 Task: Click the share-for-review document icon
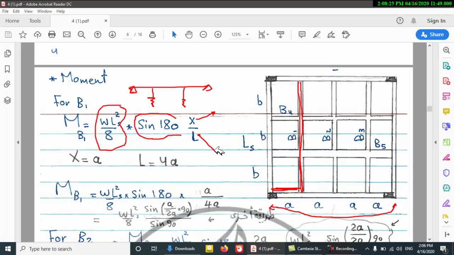(x=346, y=34)
